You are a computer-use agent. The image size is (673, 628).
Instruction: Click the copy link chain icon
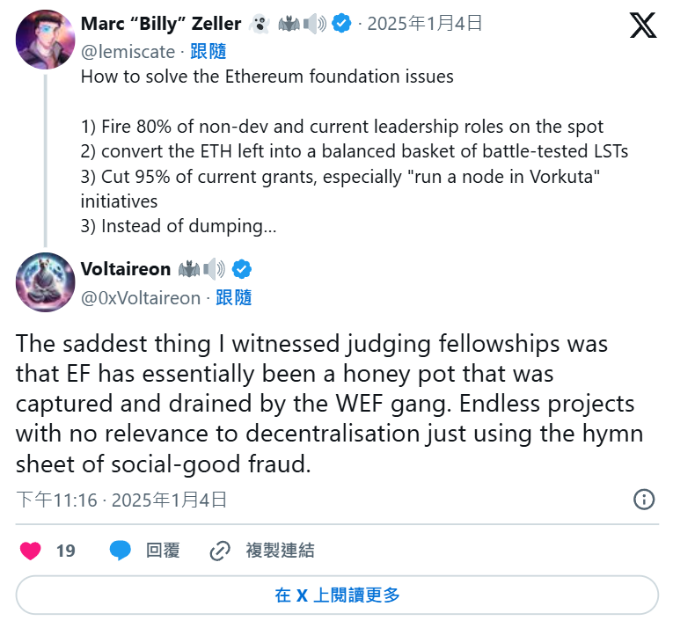(x=220, y=551)
